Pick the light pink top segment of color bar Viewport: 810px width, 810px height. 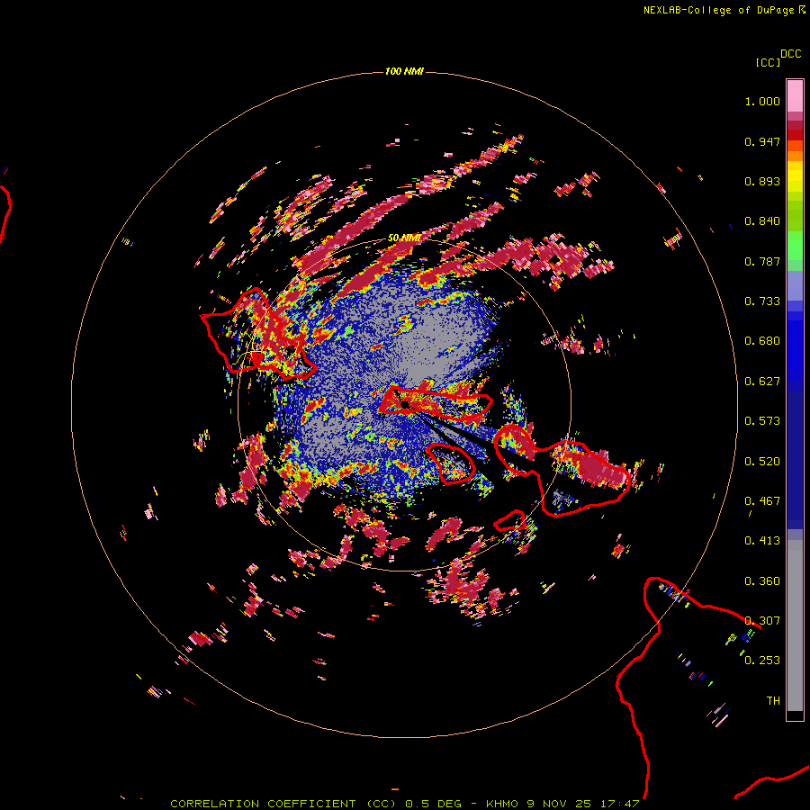tap(795, 95)
